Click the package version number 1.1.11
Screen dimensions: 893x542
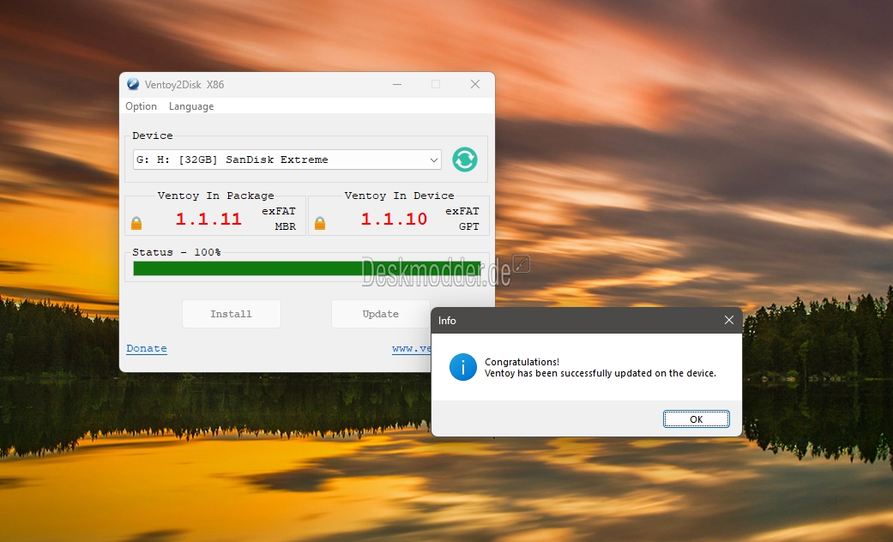(x=208, y=220)
